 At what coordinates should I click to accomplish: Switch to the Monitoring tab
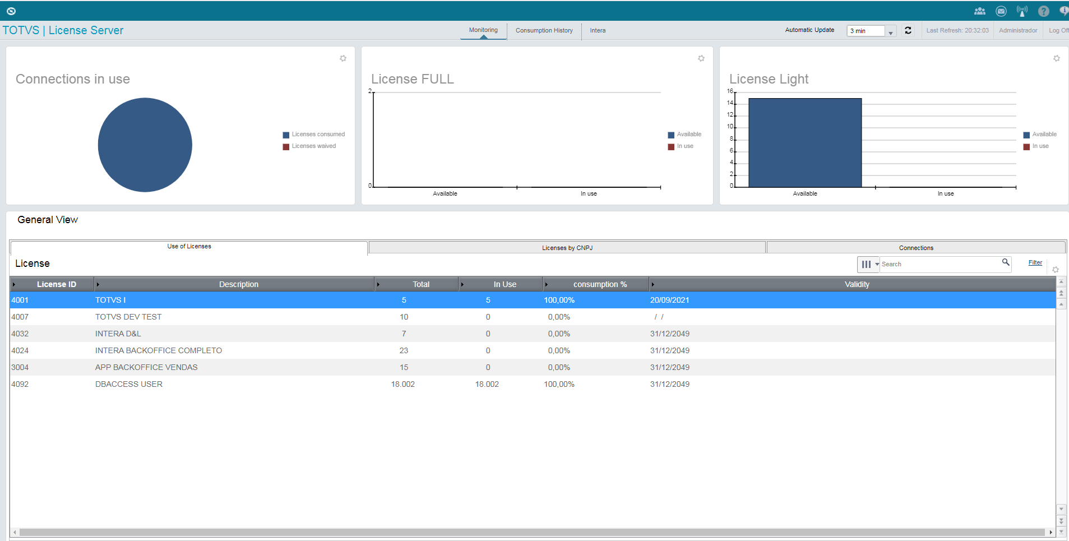click(x=483, y=30)
